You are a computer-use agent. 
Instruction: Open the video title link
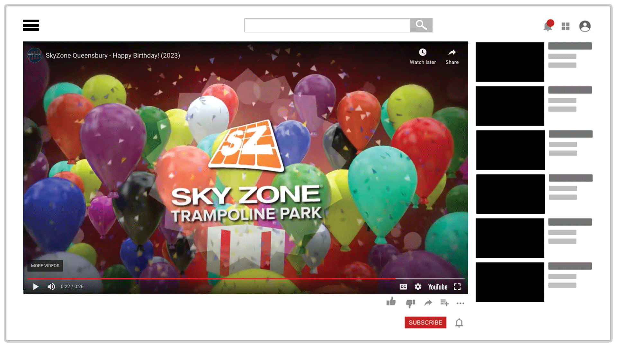coord(113,55)
